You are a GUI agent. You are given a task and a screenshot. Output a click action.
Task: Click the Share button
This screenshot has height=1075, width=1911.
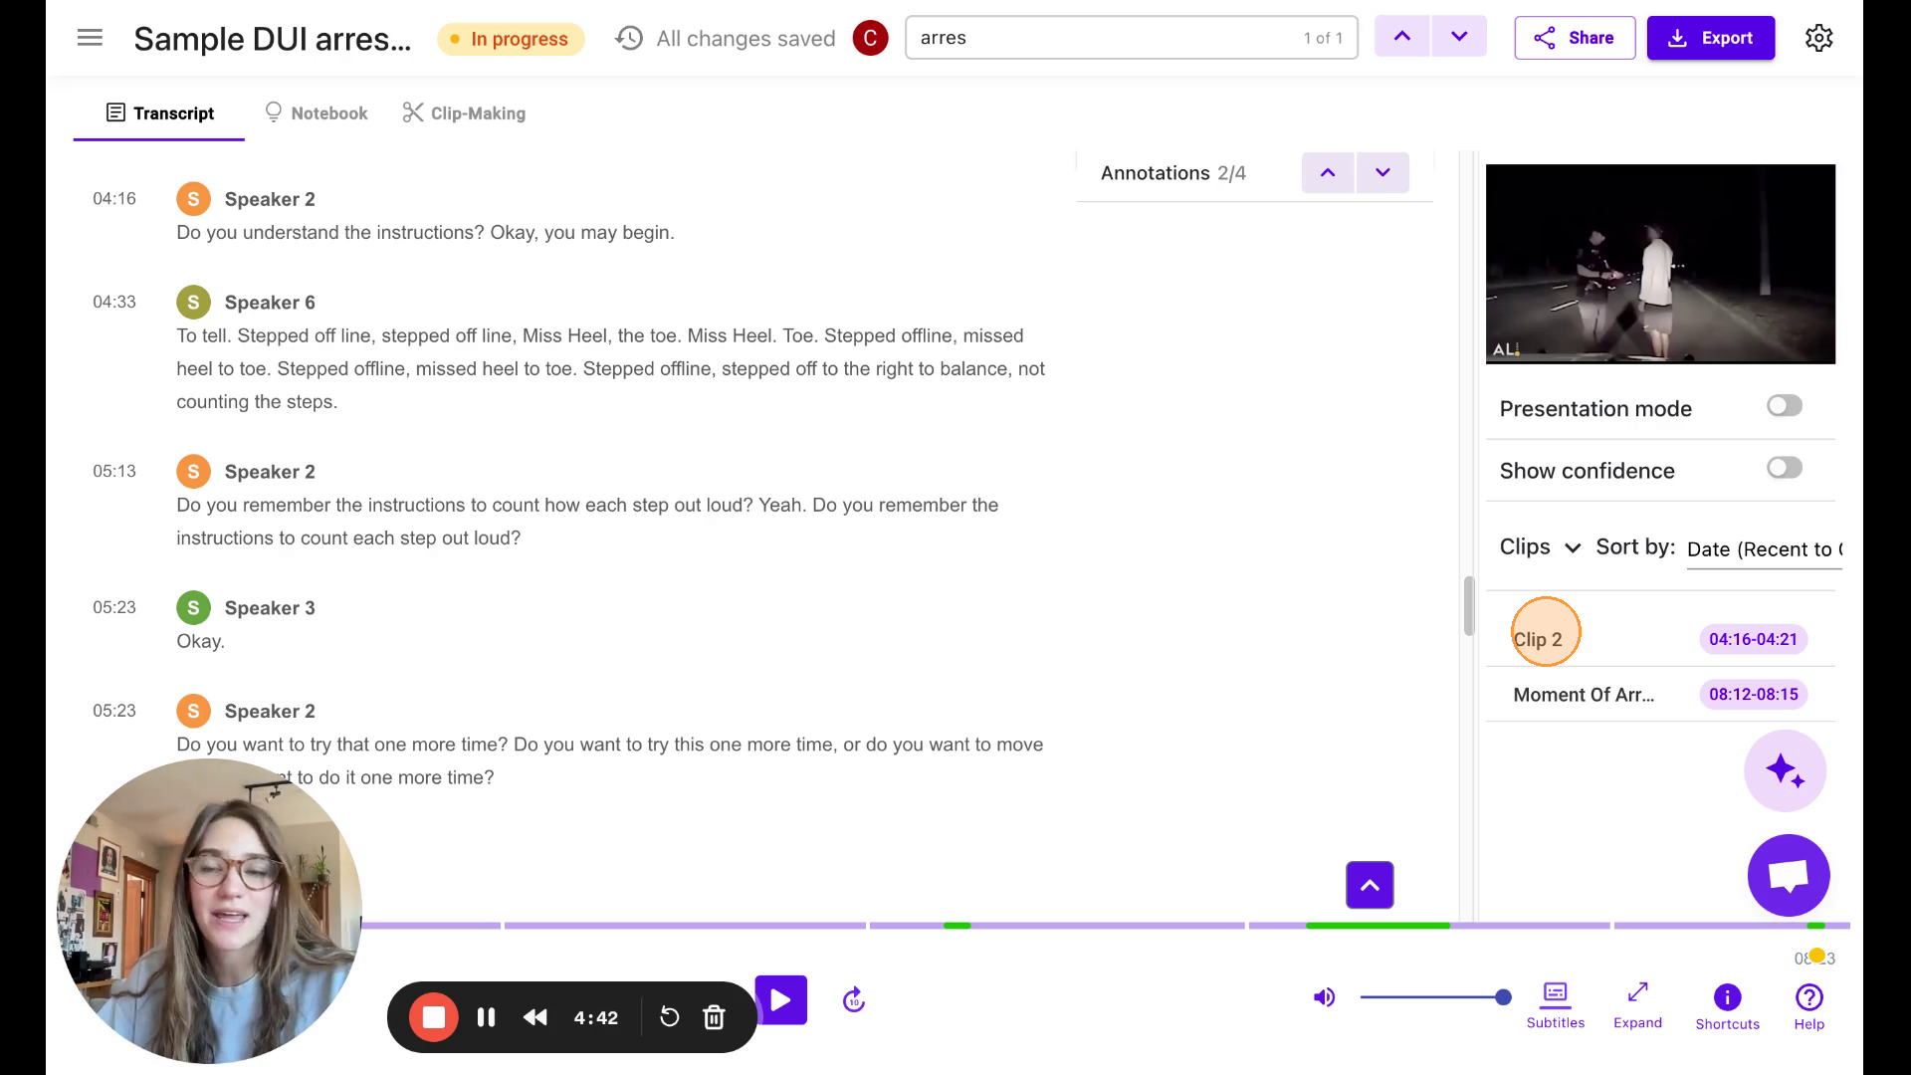[1574, 38]
